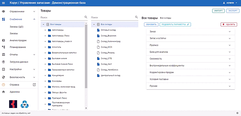This screenshot has width=241, height=116.
Task: Click the products tree scrollbar down arrow
Action: [x=86, y=108]
